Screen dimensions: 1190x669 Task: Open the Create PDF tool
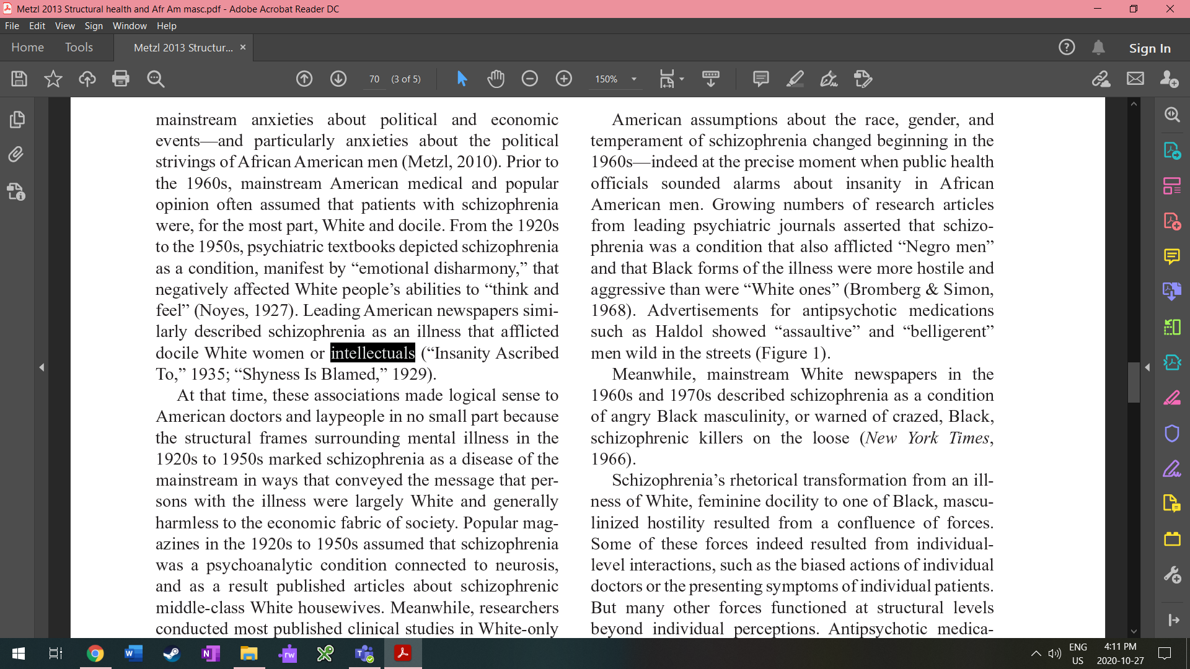coord(1172,221)
